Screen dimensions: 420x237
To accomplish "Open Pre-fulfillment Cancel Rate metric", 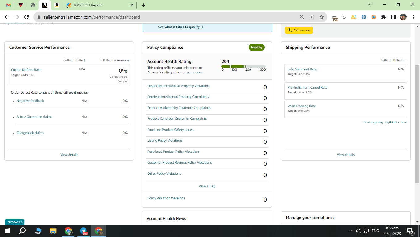I will tap(308, 87).
